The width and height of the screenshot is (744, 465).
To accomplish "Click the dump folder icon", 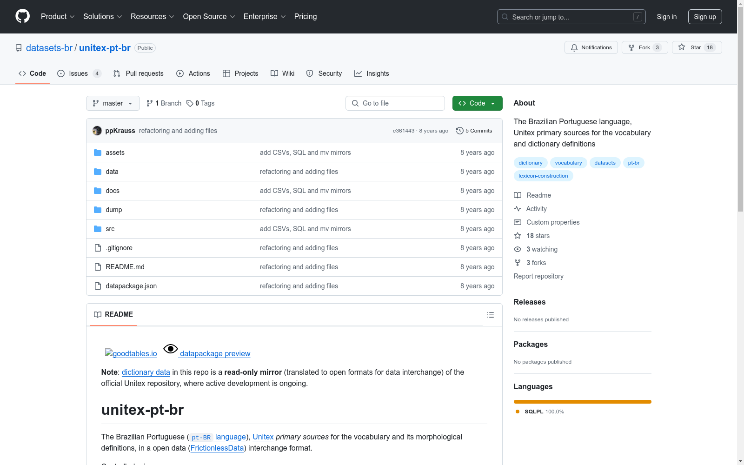I will click(x=98, y=210).
